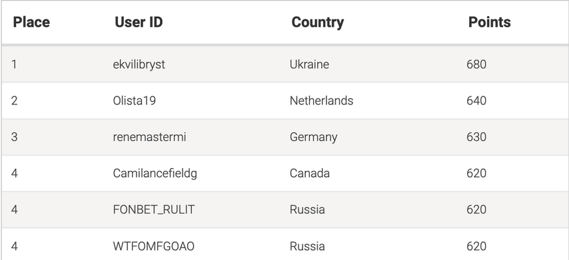Select the username WTFOMFGOAO
The image size is (569, 260).
(x=154, y=246)
